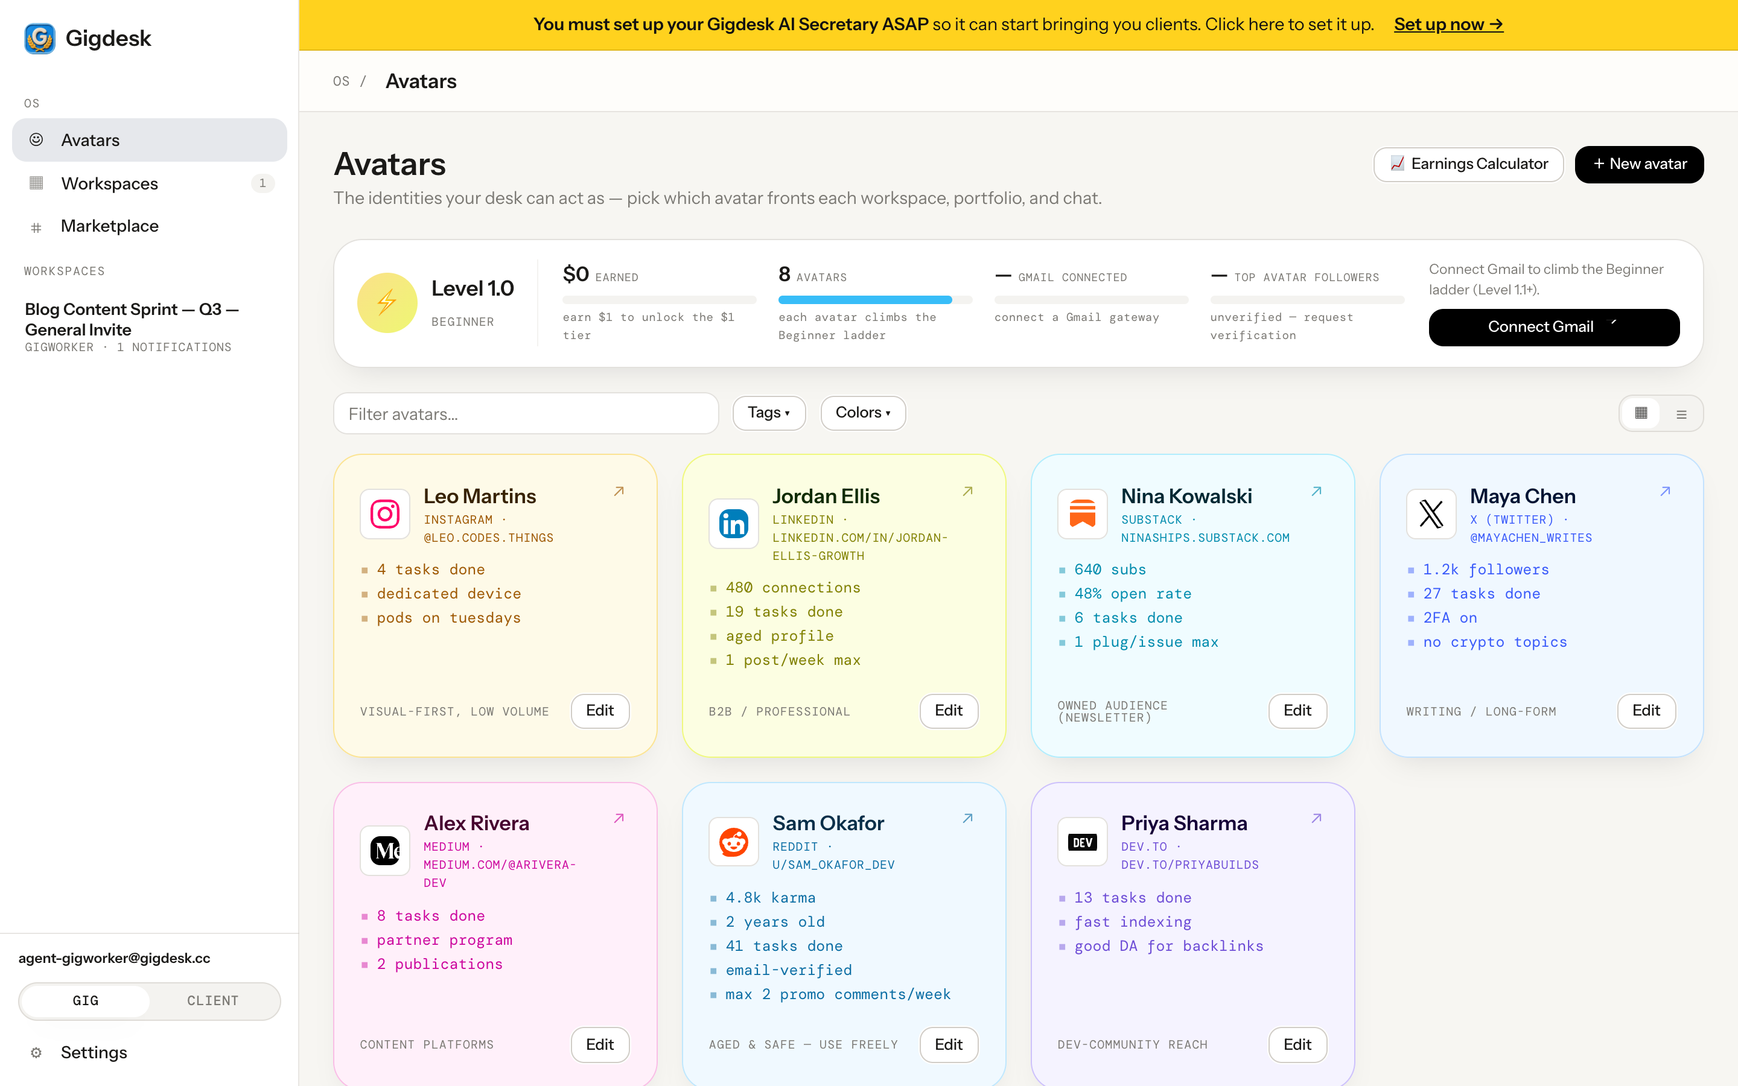Screen dimensions: 1738x1086
Task: Click the Gigdesk logo icon
Action: tap(39, 38)
